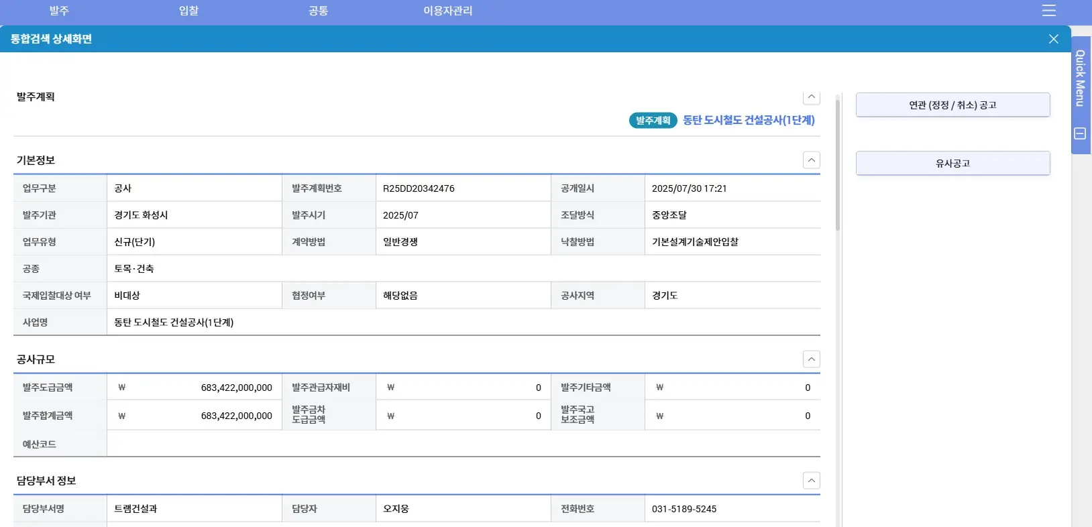Open the hamburger menu icon
The width and height of the screenshot is (1092, 527).
point(1049,11)
